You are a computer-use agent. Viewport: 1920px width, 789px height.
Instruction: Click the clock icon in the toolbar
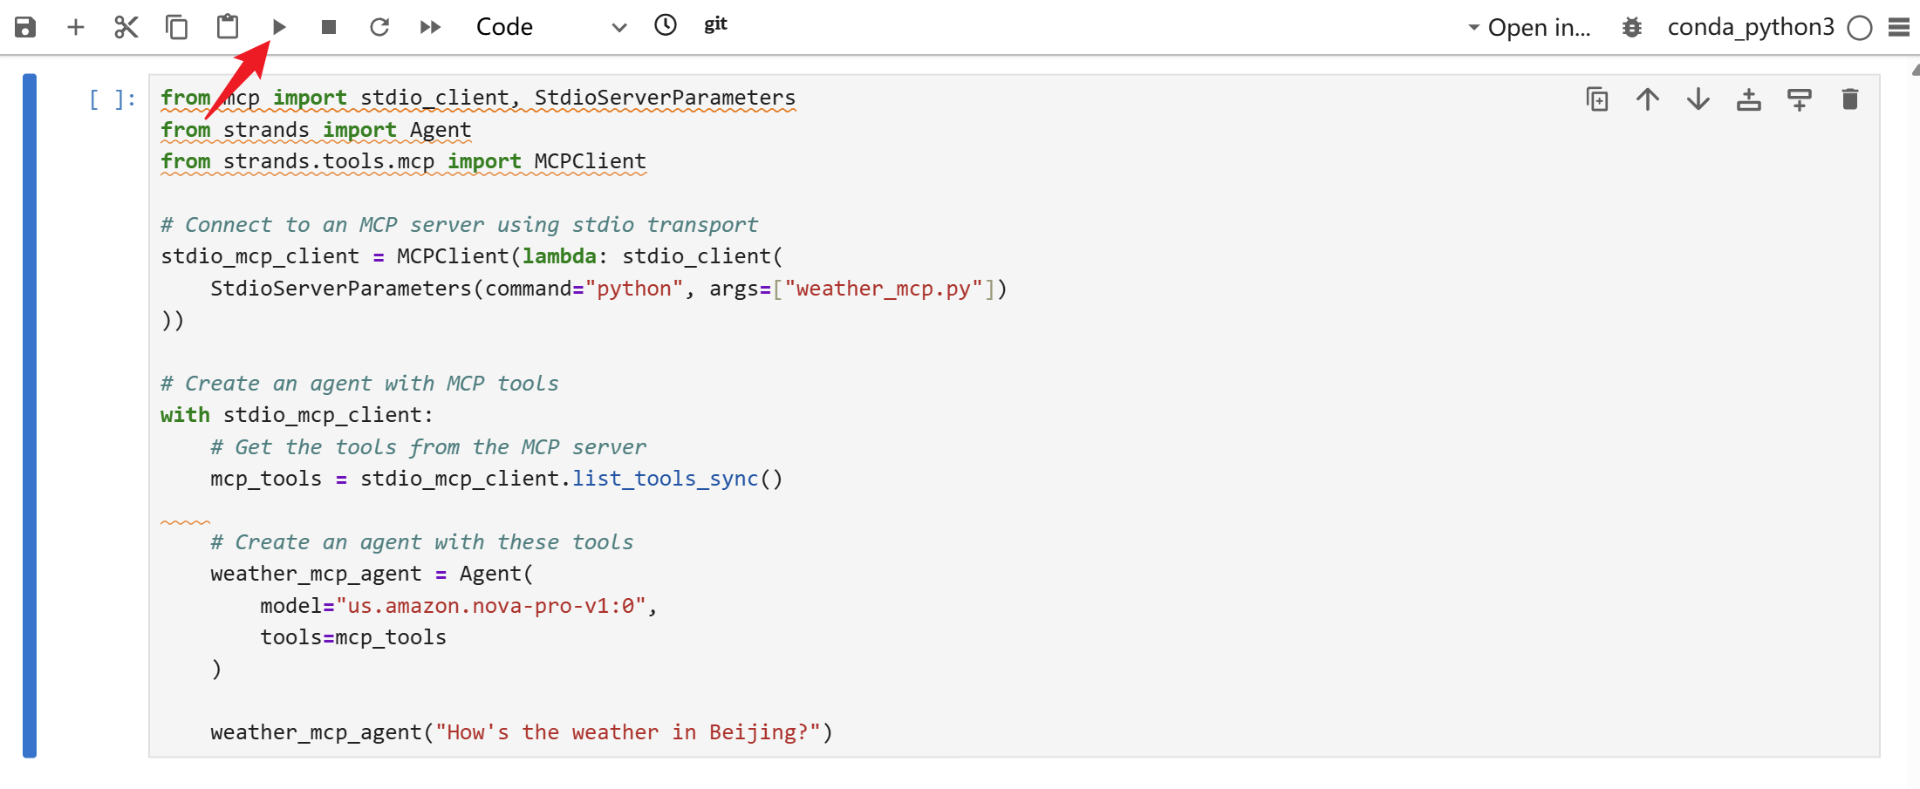(666, 25)
